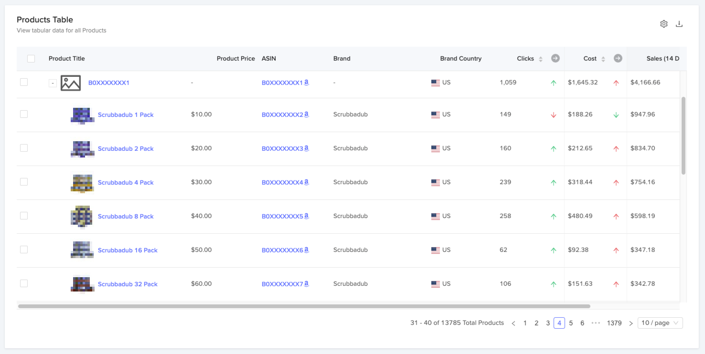Go to page 6
This screenshot has height=354, width=705.
click(582, 323)
